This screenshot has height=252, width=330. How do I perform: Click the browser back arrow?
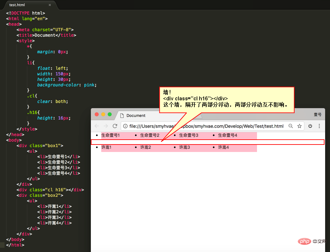pos(97,126)
